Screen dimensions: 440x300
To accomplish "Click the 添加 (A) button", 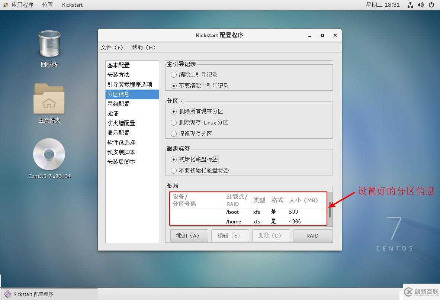I will 189,236.
